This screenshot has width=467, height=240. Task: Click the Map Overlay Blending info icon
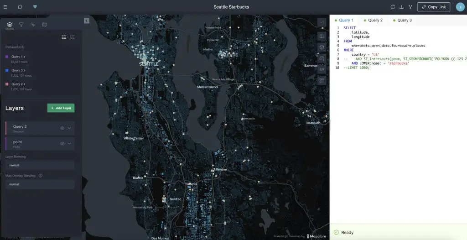click(x=41, y=176)
